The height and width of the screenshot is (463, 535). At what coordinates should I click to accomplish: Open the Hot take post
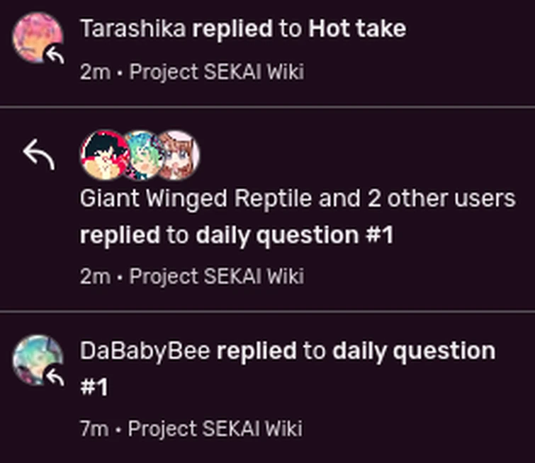click(357, 29)
